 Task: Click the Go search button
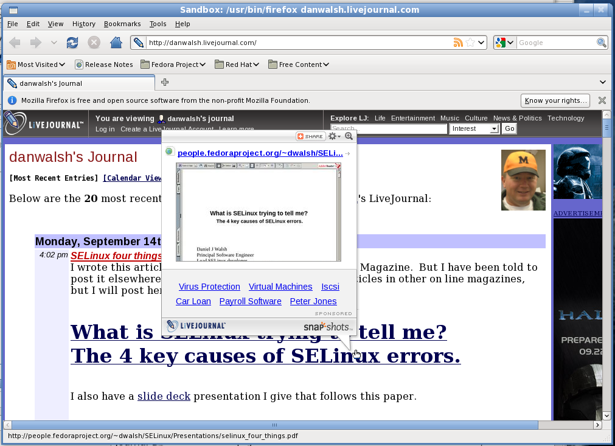510,128
